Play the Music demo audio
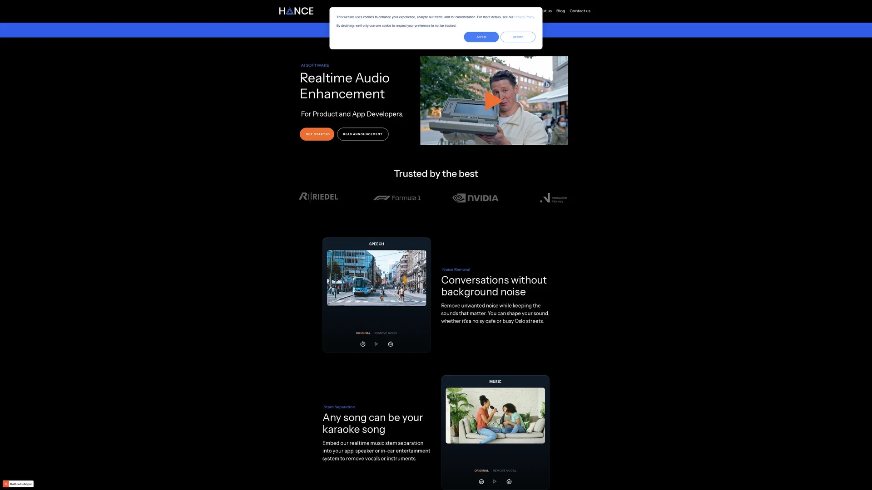872x490 pixels. [x=495, y=481]
